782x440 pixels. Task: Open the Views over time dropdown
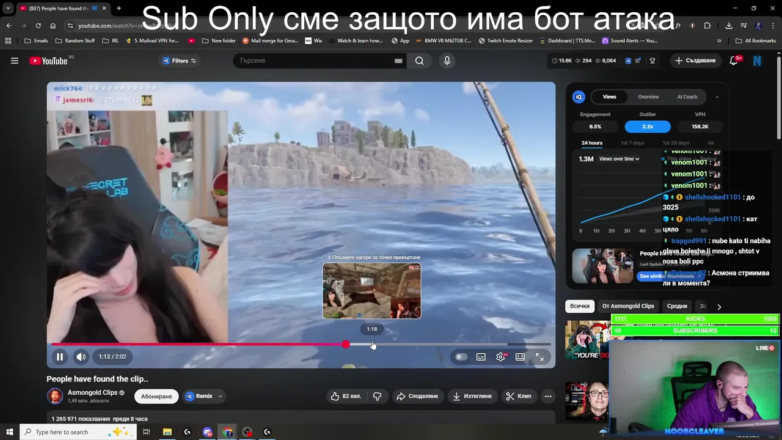tap(619, 159)
